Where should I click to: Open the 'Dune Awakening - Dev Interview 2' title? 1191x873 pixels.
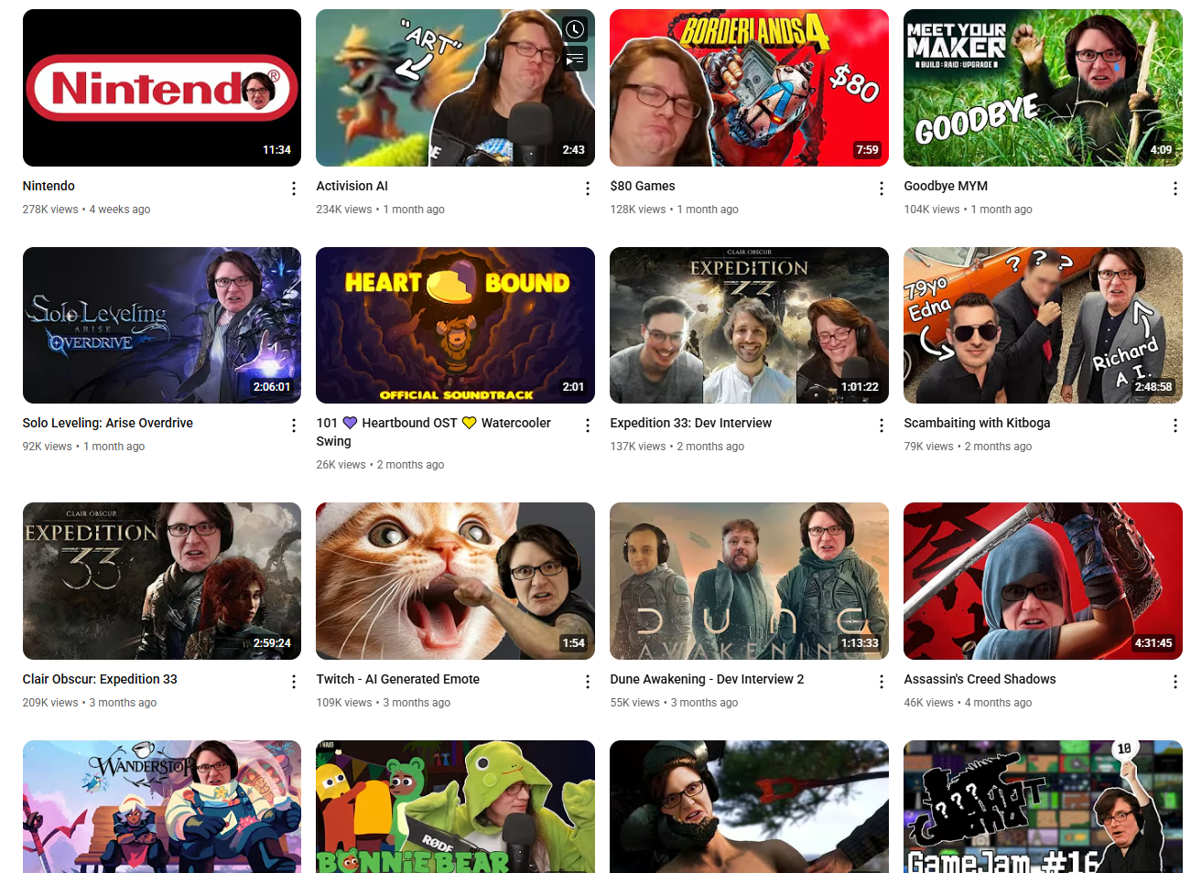click(707, 679)
